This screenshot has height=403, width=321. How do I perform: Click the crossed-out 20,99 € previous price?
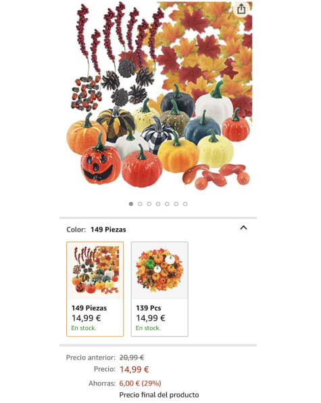coord(132,358)
